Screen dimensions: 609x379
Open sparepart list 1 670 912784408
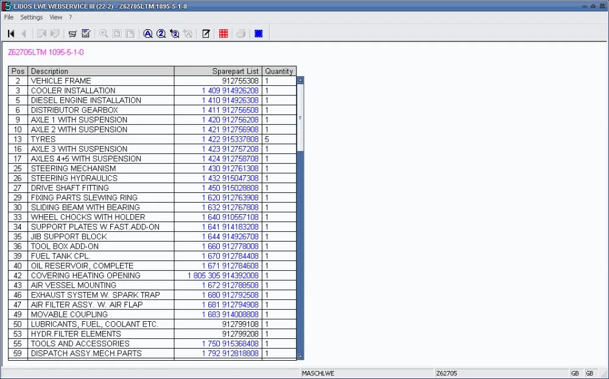(x=230, y=256)
